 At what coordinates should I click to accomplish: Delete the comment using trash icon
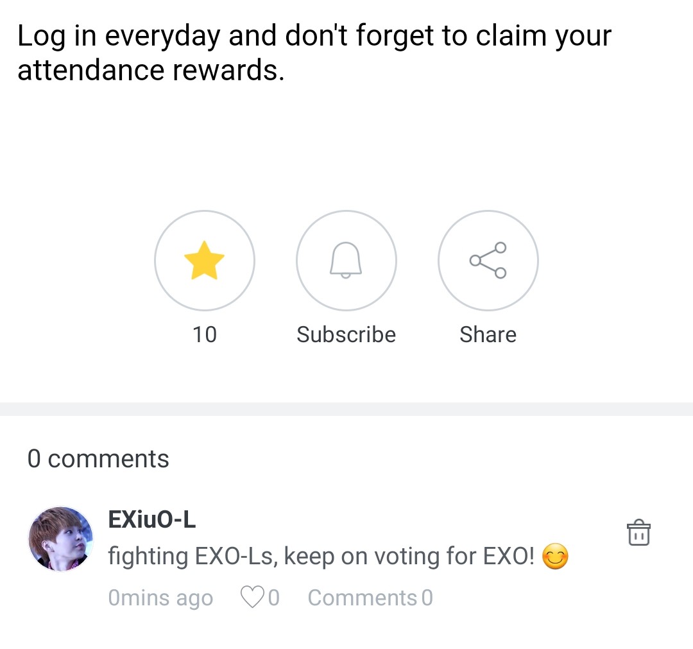638,533
